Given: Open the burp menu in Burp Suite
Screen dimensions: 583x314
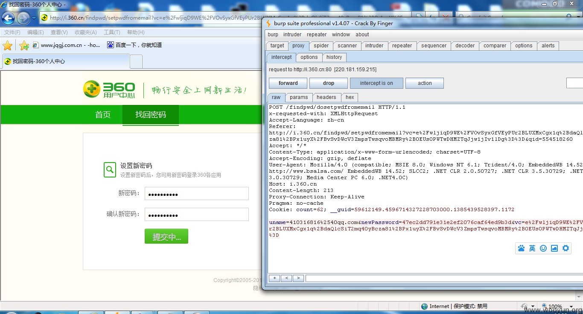Looking at the screenshot, I should click(273, 35).
